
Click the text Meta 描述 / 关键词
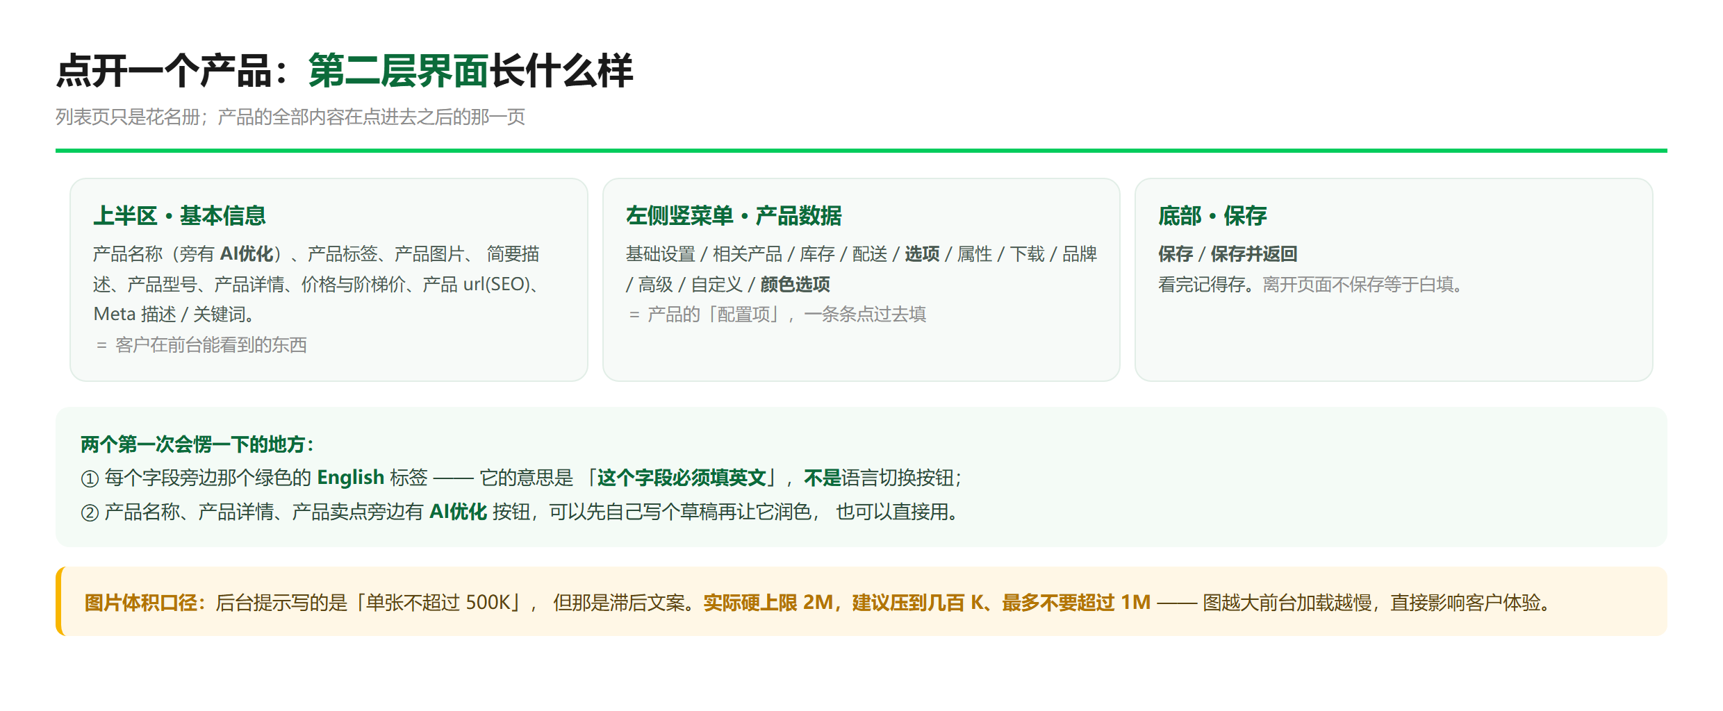click(173, 315)
